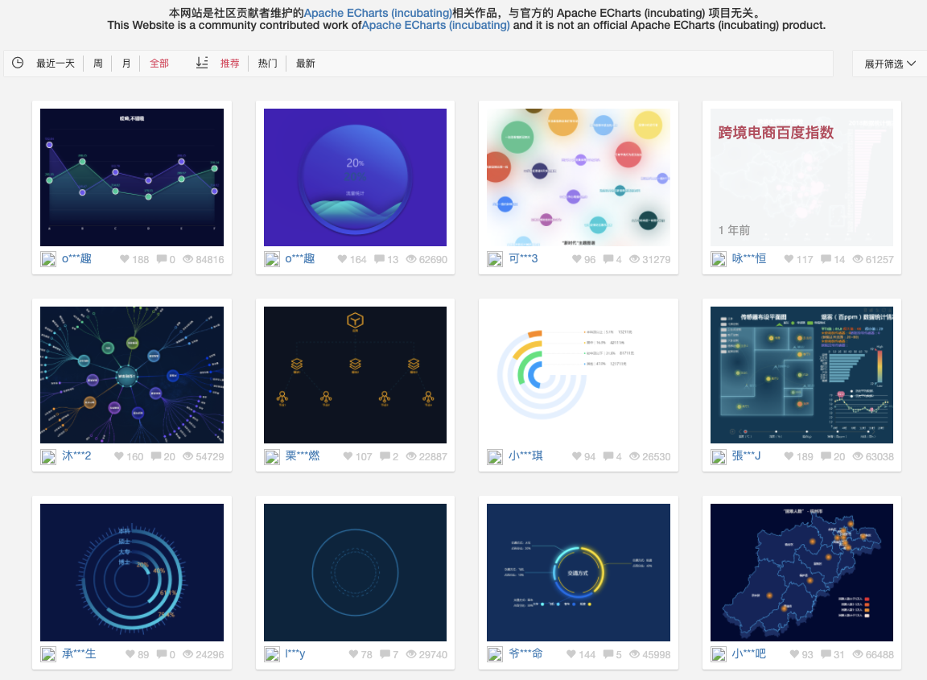Visit author 承***生 profile
This screenshot has height=680, width=927.
pyautogui.click(x=79, y=653)
